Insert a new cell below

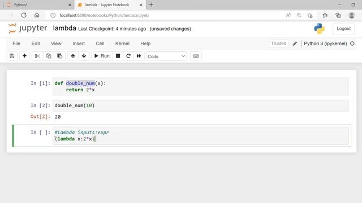coord(24,56)
